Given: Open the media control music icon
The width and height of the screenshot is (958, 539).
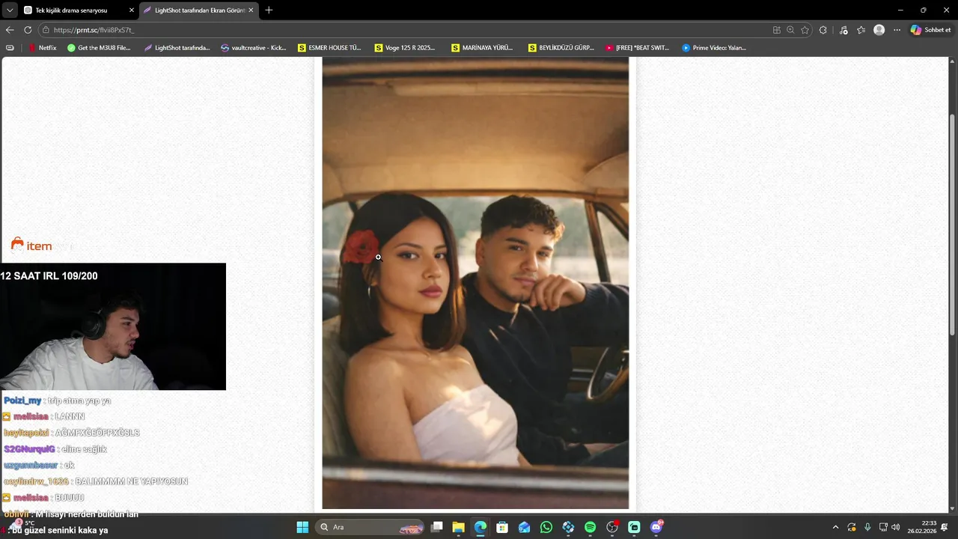Looking at the screenshot, I should [843, 30].
